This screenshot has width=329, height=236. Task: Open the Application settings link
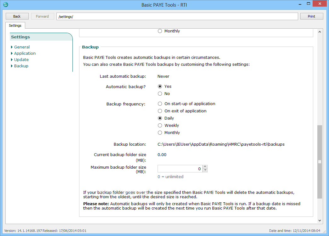25,53
